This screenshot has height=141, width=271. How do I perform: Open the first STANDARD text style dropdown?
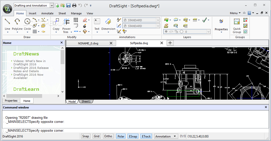158,20
